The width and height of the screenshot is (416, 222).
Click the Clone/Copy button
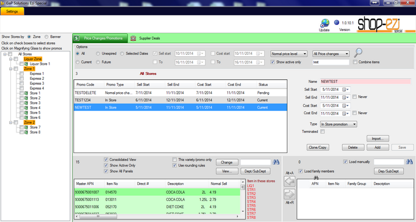(318, 148)
